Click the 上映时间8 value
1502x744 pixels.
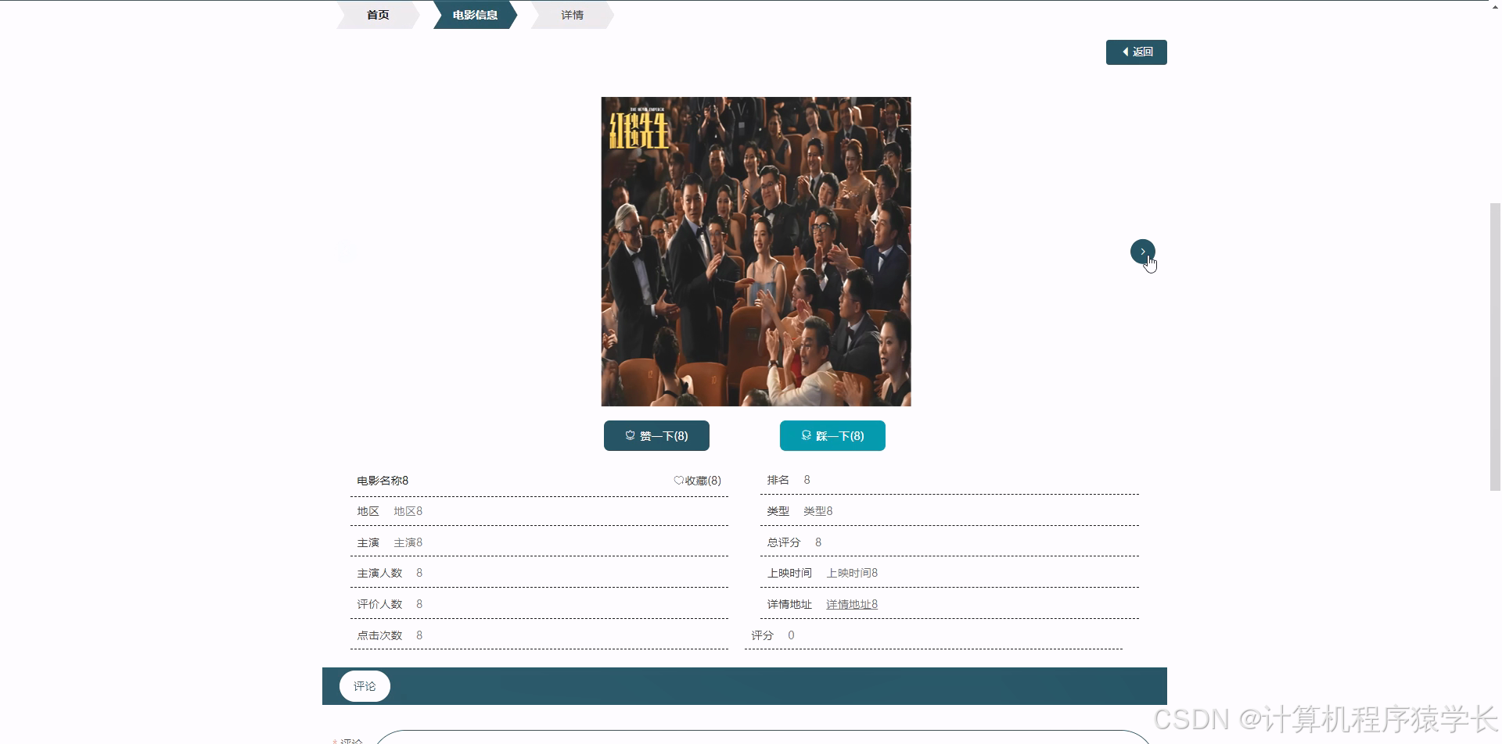click(x=852, y=573)
